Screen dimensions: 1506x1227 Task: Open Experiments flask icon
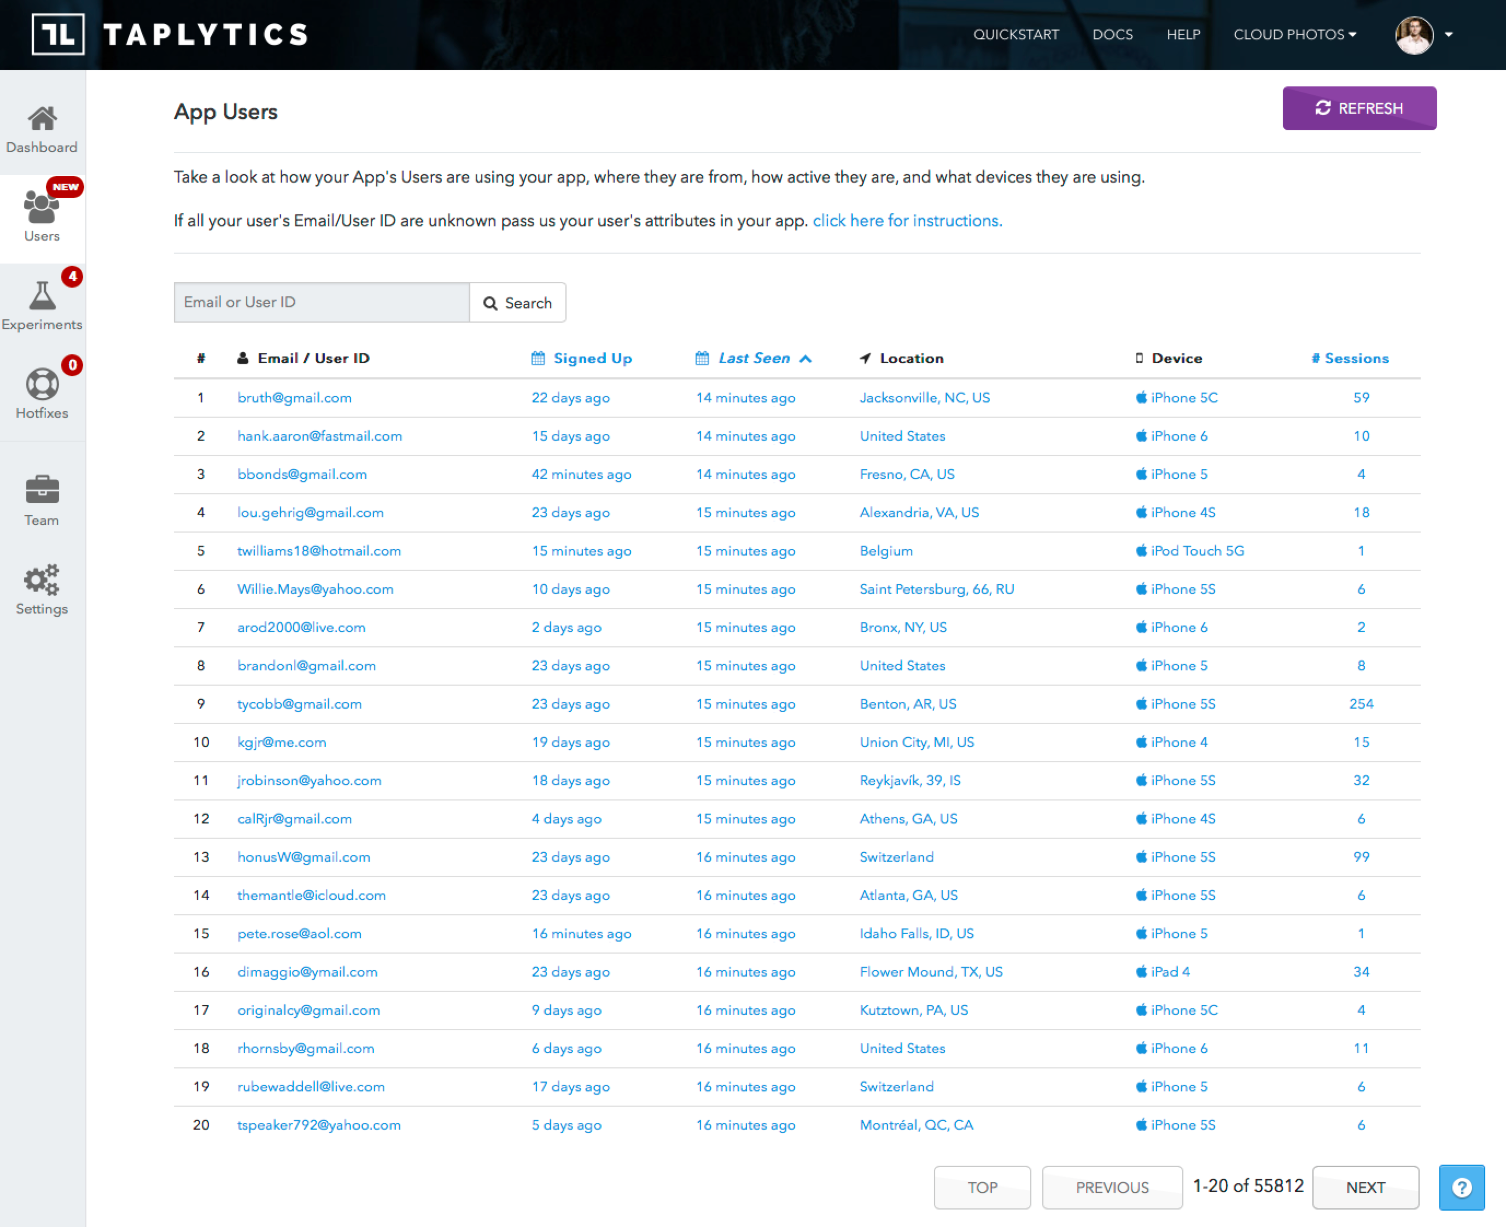coord(42,296)
